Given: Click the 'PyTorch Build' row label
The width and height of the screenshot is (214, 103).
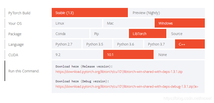Looking at the screenshot, I should tap(19, 13).
